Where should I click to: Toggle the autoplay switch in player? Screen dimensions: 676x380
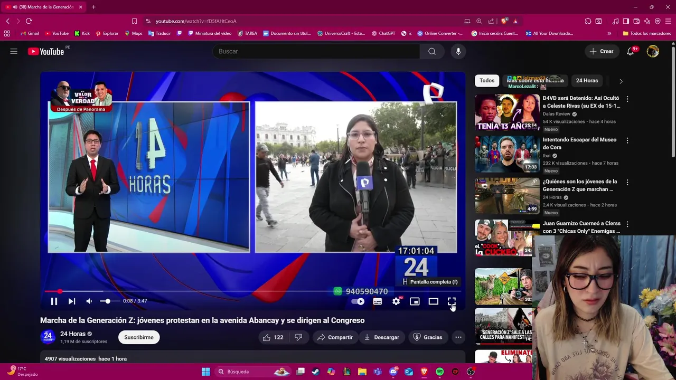[358, 301]
